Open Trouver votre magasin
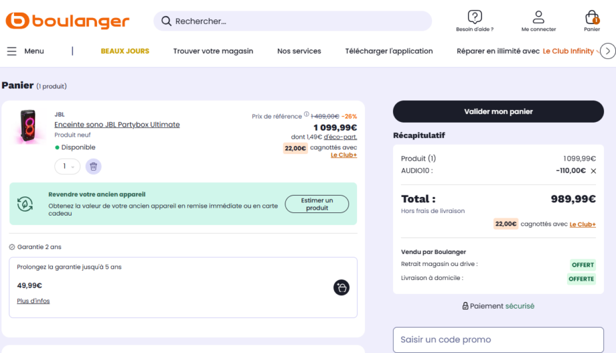 (213, 51)
